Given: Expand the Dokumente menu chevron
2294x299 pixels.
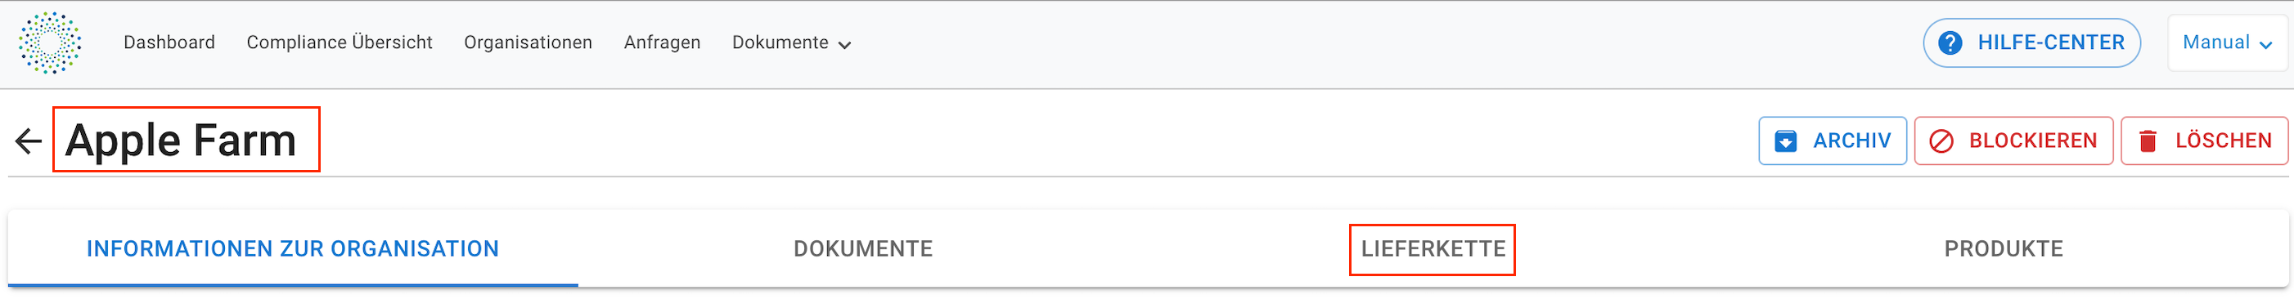Looking at the screenshot, I should click(845, 44).
